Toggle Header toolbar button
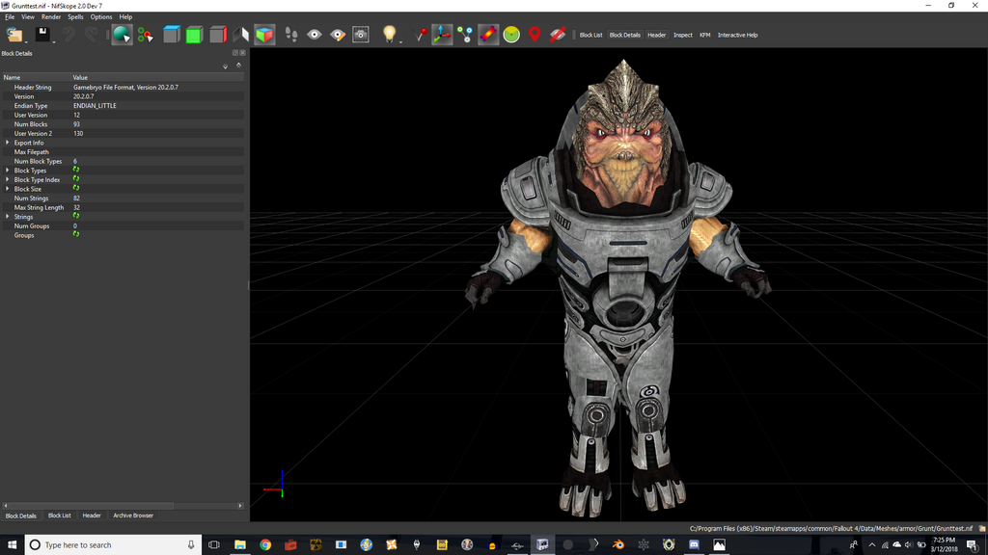This screenshot has width=988, height=555. (656, 36)
